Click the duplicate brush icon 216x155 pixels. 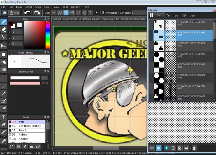(38, 146)
